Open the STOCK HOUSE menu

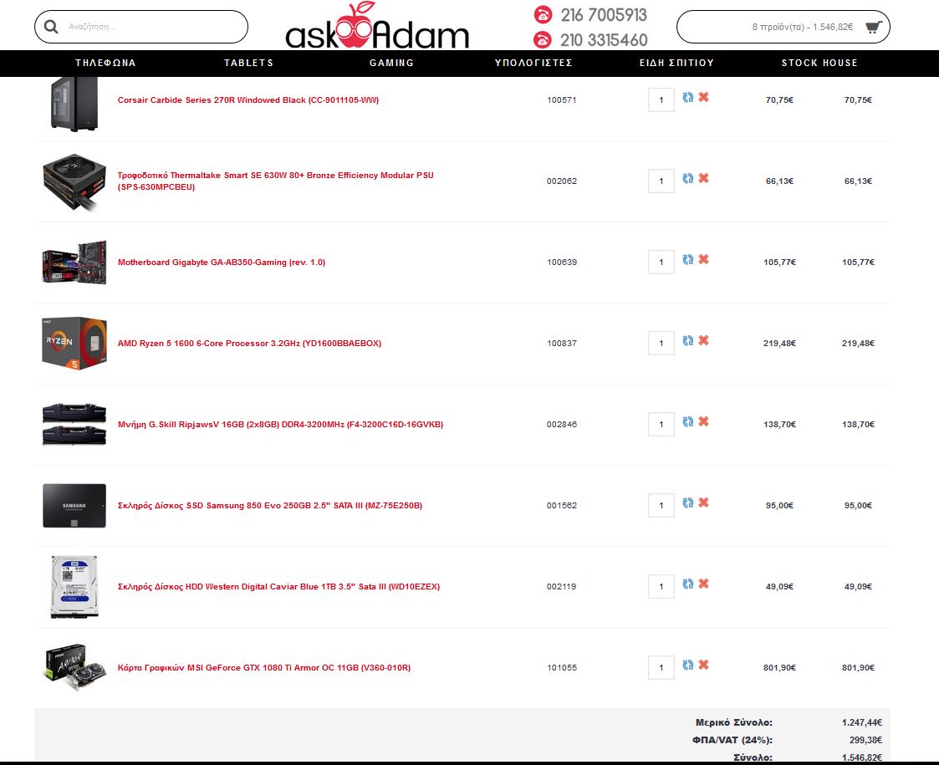(819, 63)
